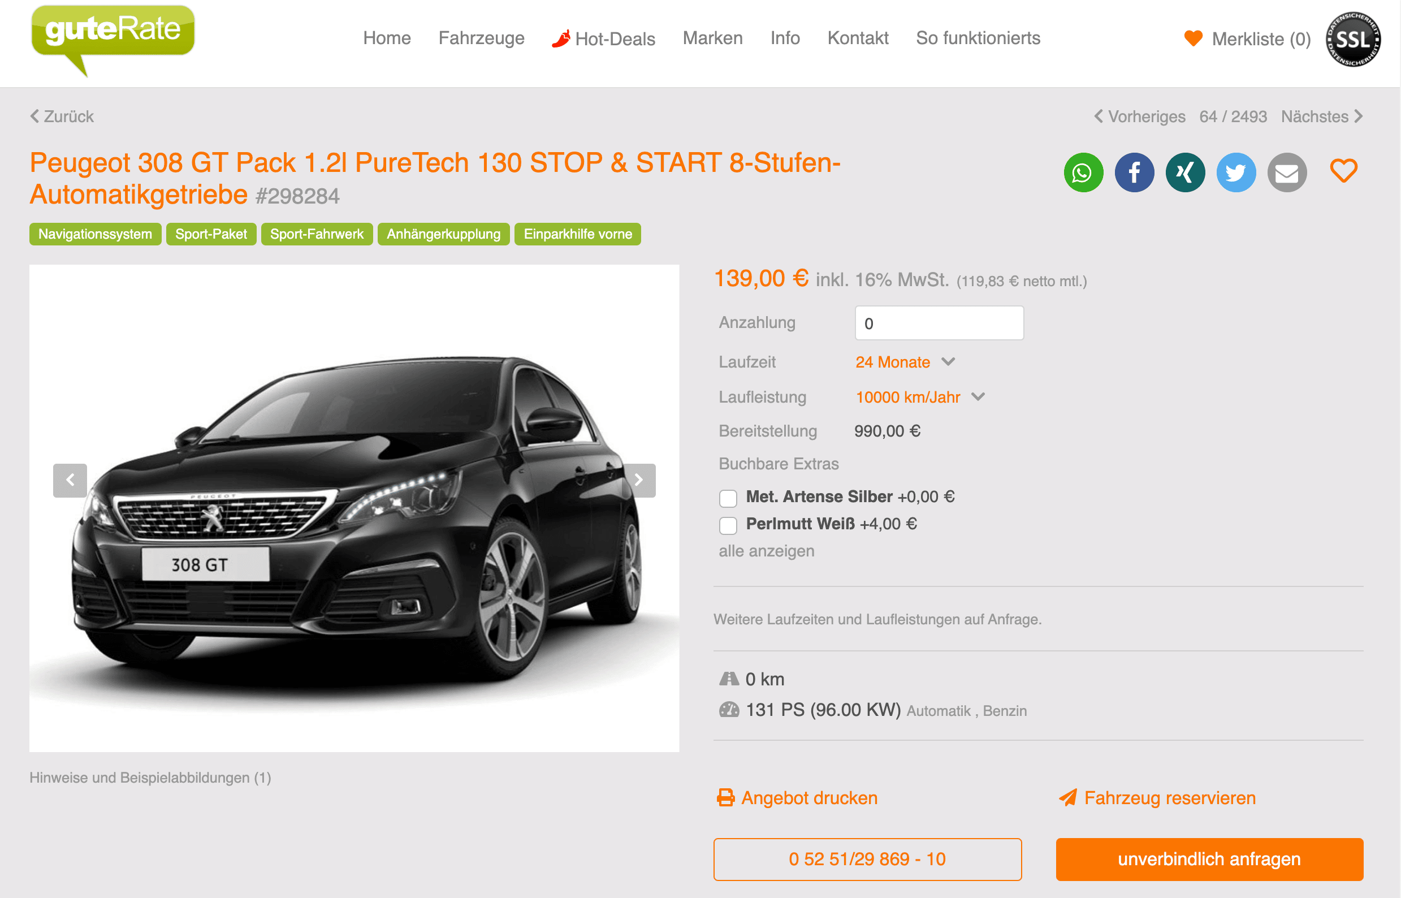Image resolution: width=1401 pixels, height=898 pixels.
Task: Click Angebot drucken link
Action: [x=797, y=798]
